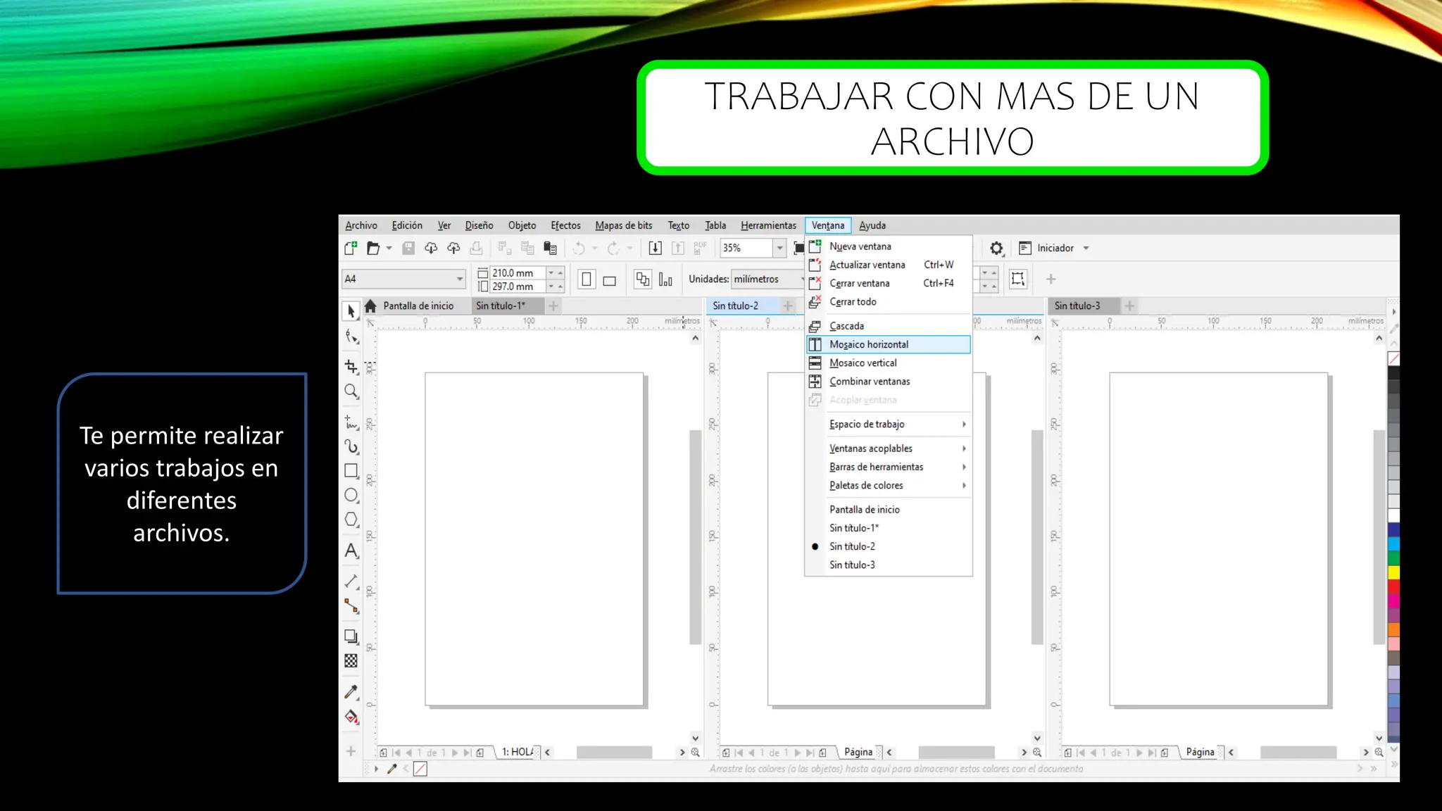Image resolution: width=1442 pixels, height=811 pixels.
Task: Pick the red swatch in color palette
Action: [1393, 586]
